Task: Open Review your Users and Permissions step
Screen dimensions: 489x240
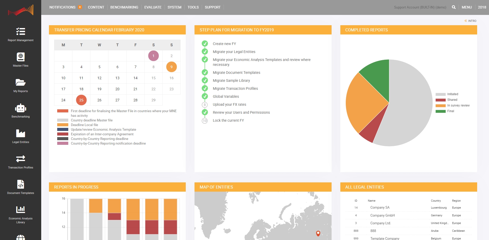Action: click(241, 112)
